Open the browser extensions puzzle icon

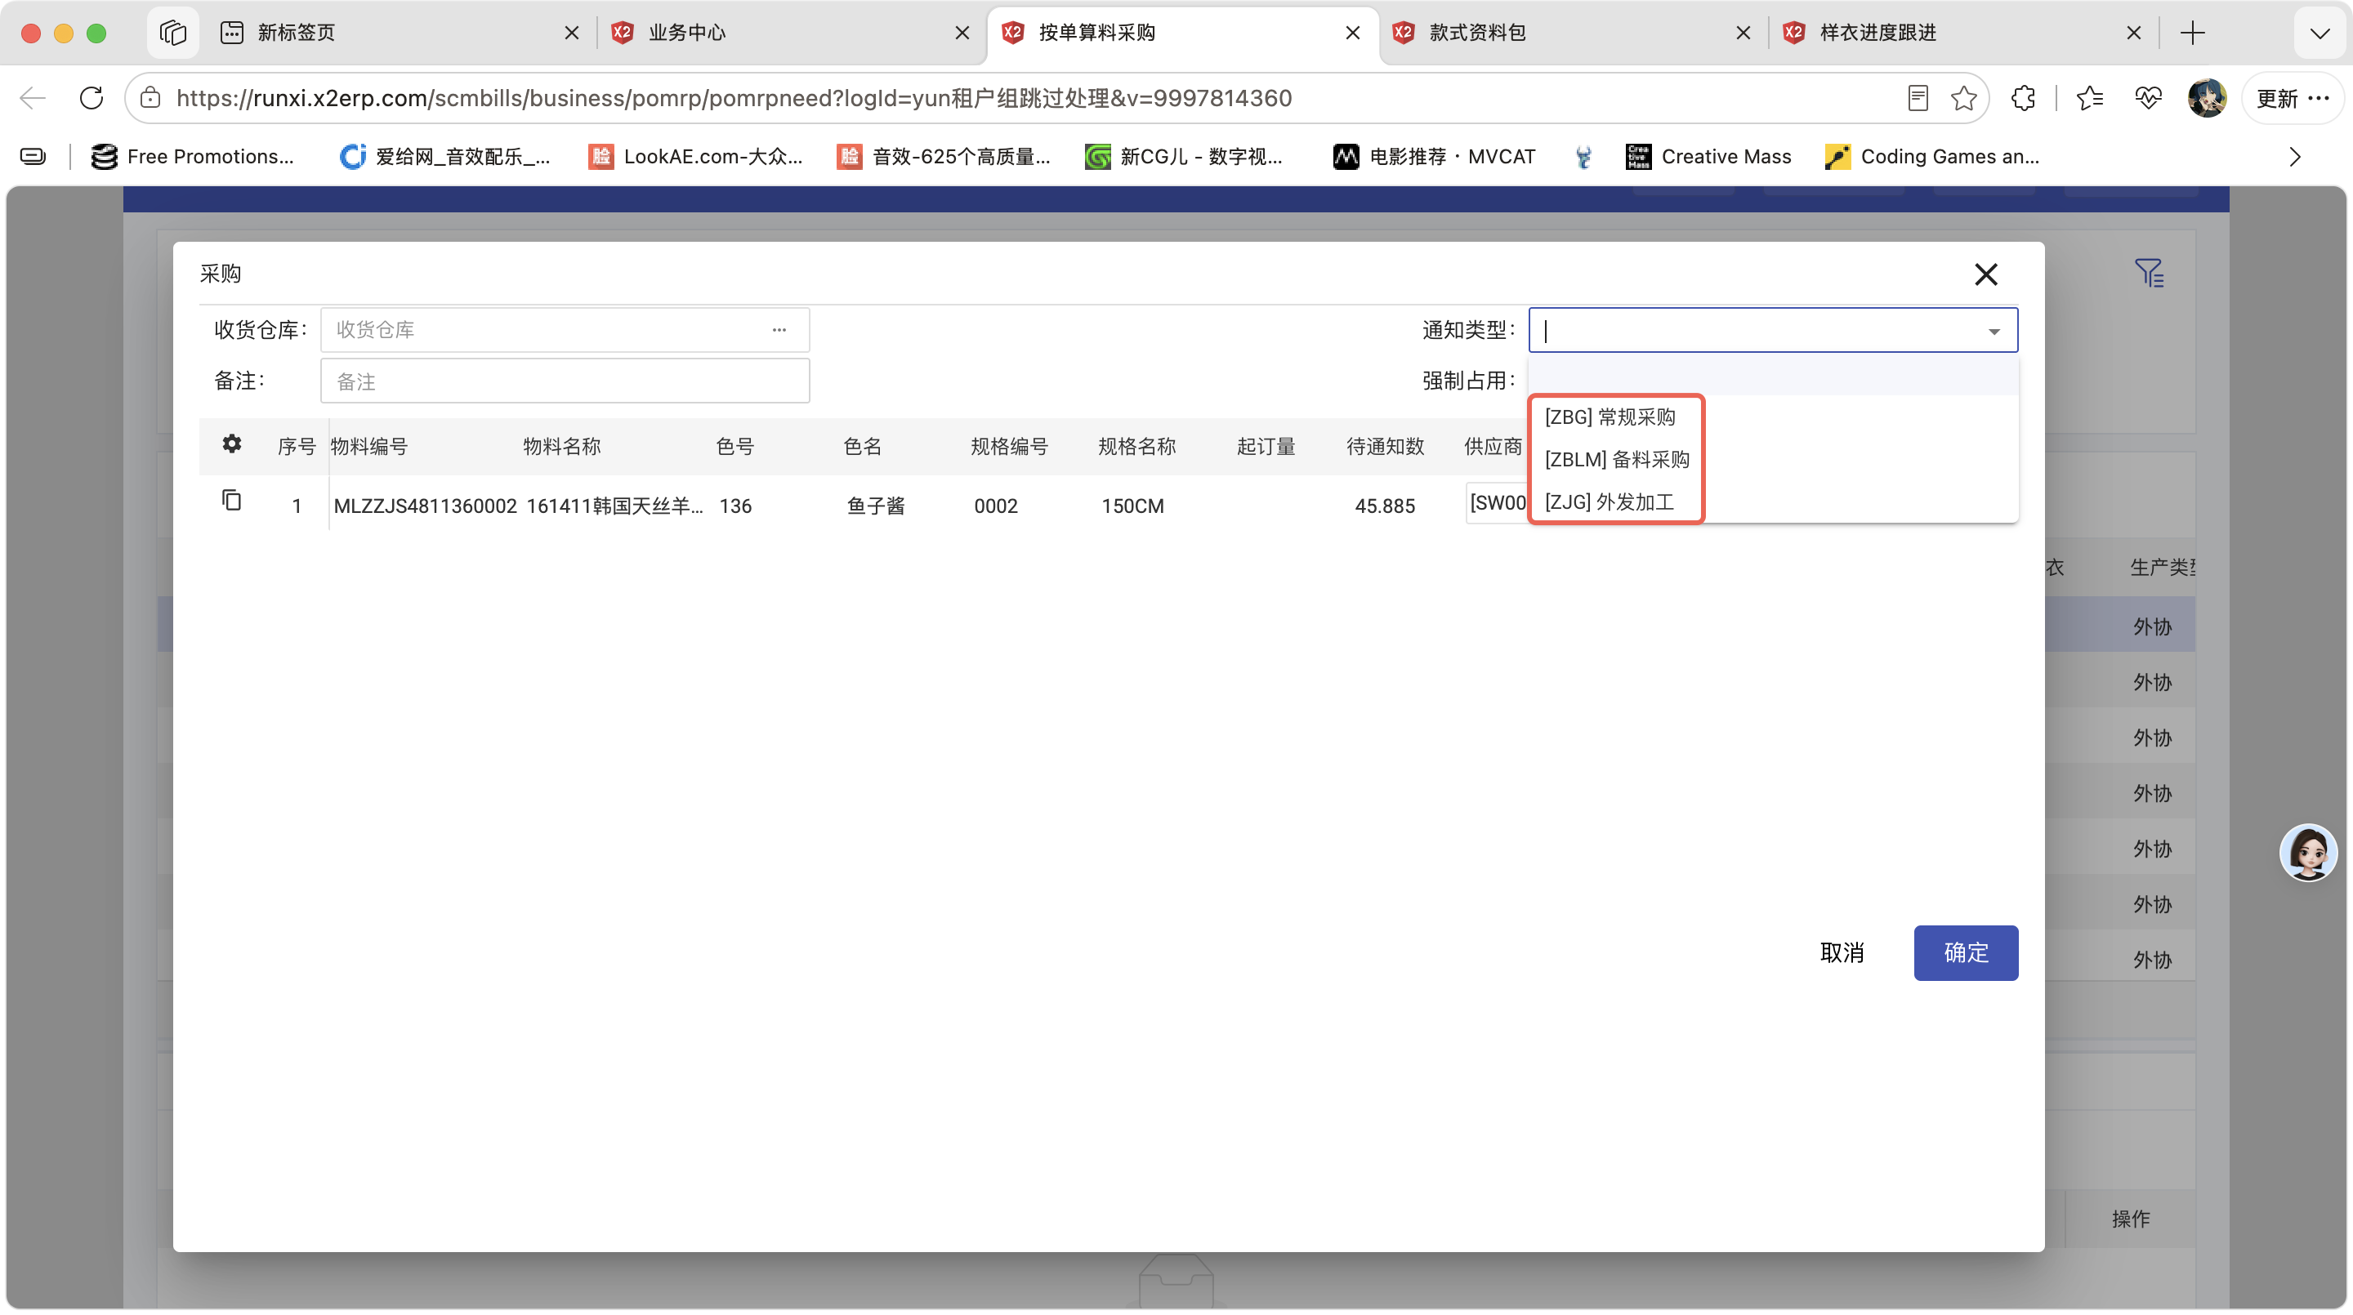pos(2023,99)
